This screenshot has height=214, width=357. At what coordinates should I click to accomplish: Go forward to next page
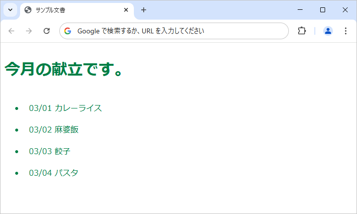(x=29, y=31)
